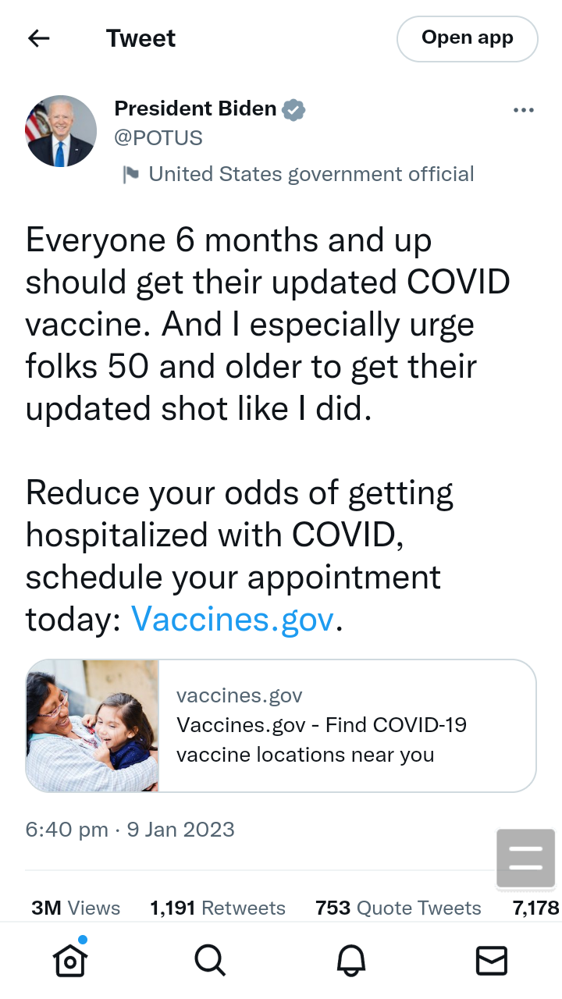Open President Biden's profile picture

click(61, 131)
